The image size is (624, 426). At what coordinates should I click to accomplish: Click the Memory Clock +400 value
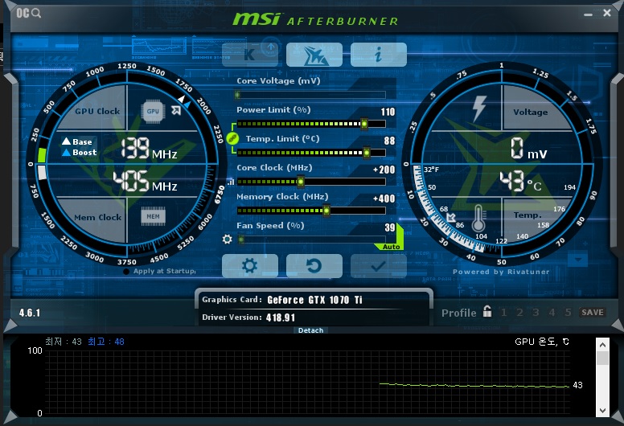click(384, 199)
